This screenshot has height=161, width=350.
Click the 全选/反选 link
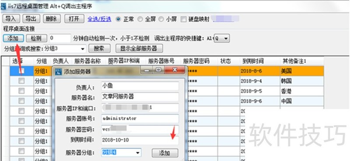pyautogui.click(x=99, y=19)
